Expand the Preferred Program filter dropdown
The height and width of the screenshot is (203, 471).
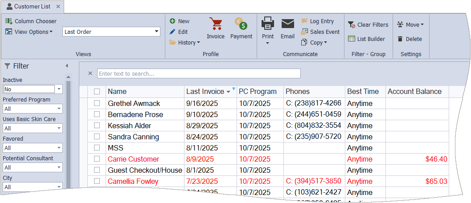(x=59, y=109)
